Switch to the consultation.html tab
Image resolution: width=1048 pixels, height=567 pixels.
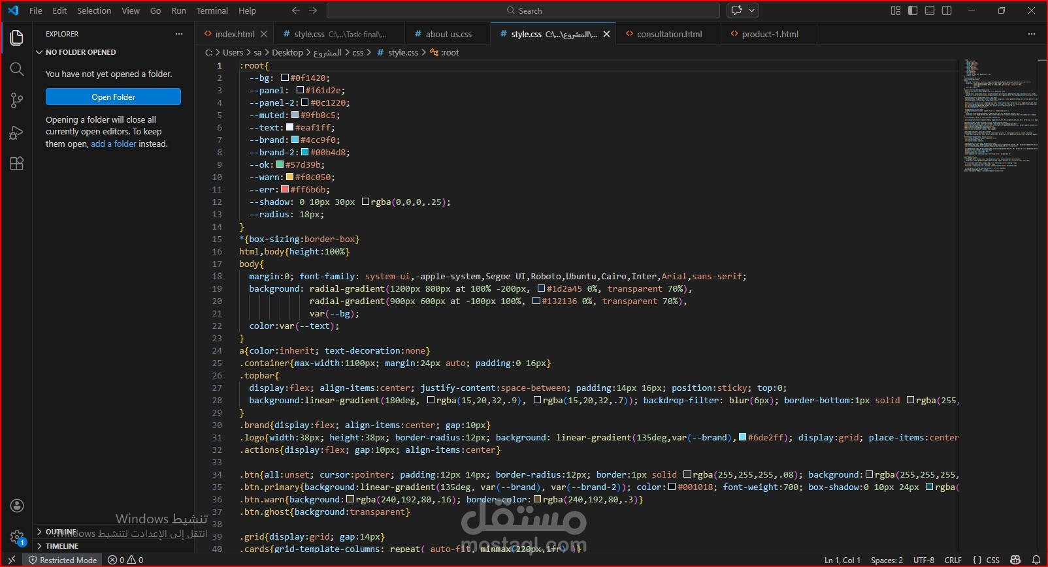(669, 34)
